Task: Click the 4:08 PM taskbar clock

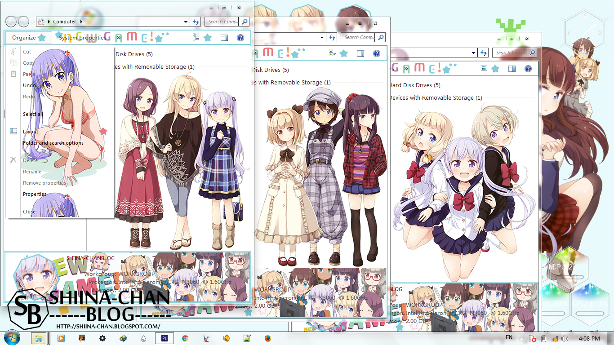Action: click(x=589, y=338)
